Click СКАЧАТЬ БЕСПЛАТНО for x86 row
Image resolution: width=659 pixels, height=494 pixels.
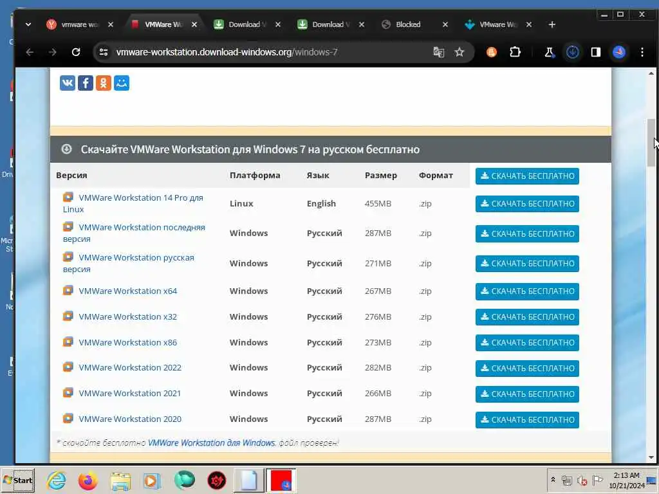pos(527,342)
